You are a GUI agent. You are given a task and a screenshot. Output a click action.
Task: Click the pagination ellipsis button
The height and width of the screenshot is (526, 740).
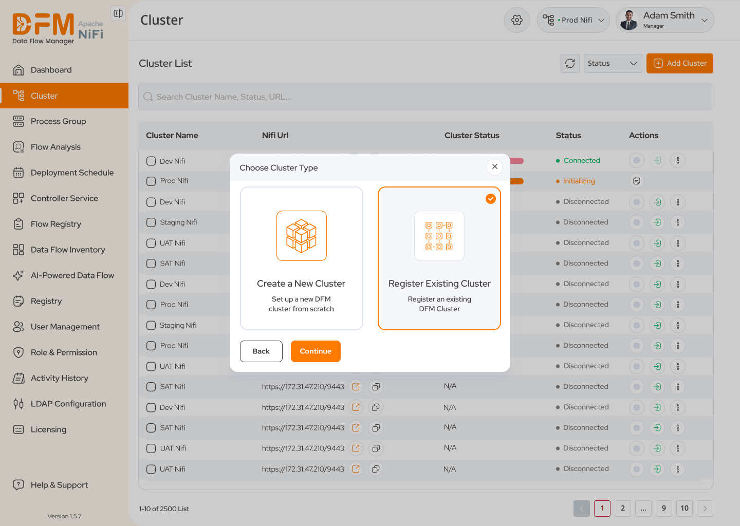pos(643,509)
